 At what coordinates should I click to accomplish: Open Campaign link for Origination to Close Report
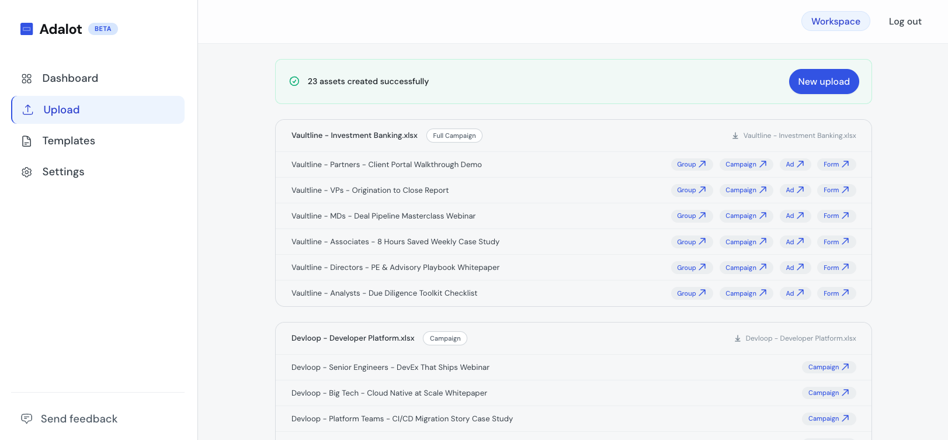coord(746,190)
